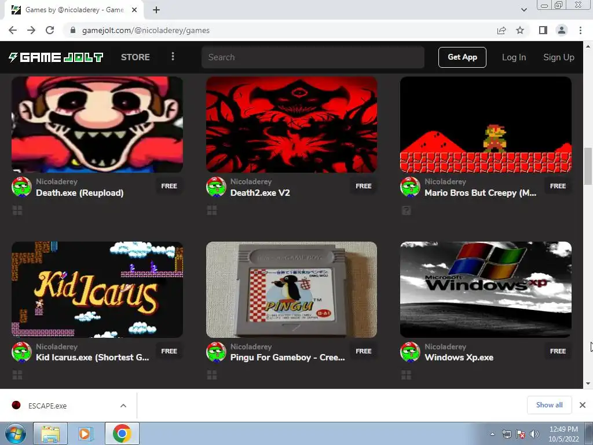Click Windows platform icon under Pingu For Gameboy
Screen dimensions: 593x445
click(212, 375)
